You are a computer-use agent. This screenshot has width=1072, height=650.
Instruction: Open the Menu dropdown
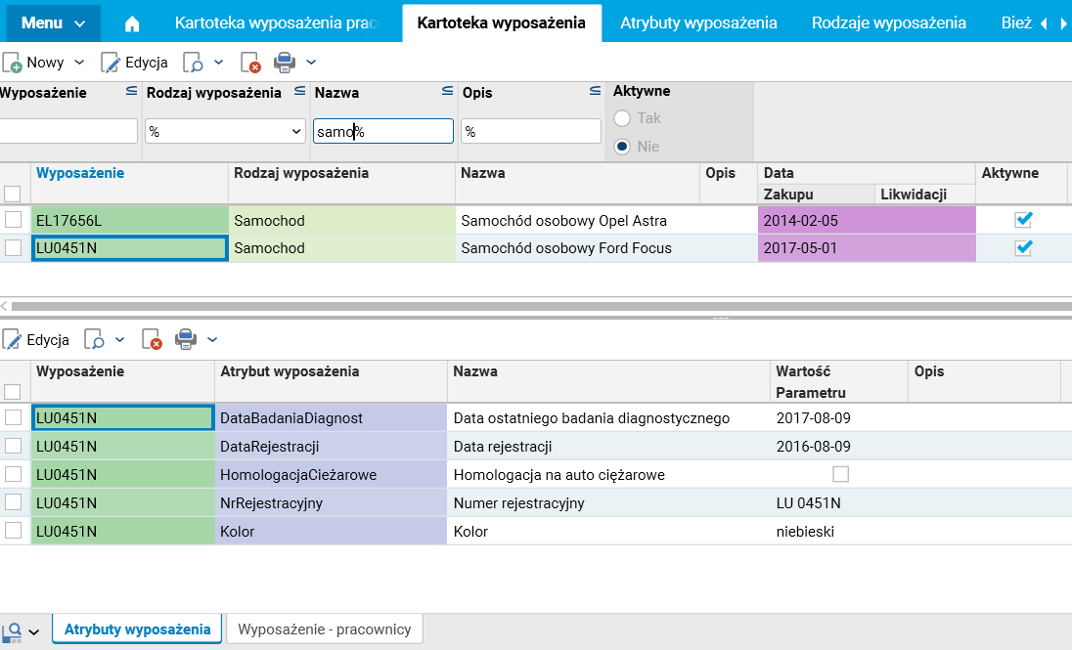coord(60,22)
